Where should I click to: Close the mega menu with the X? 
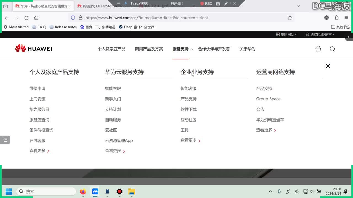click(x=328, y=66)
